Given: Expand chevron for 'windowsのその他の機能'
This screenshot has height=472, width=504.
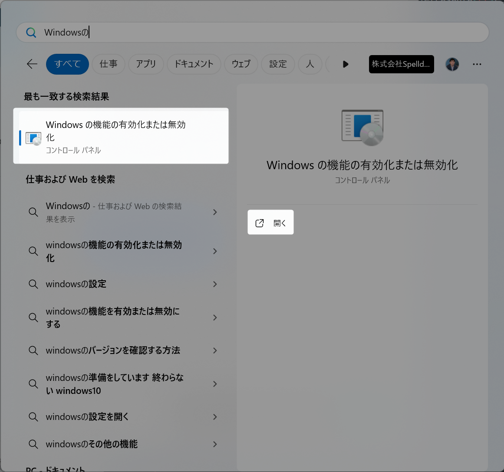Looking at the screenshot, I should [215, 444].
